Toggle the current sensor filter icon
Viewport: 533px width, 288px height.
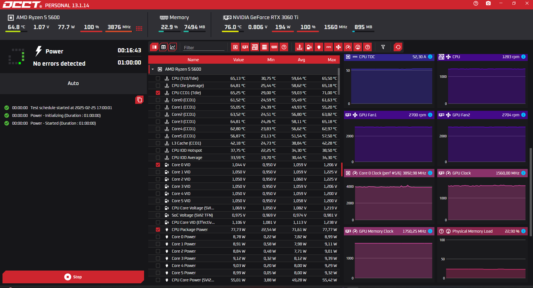(329, 47)
